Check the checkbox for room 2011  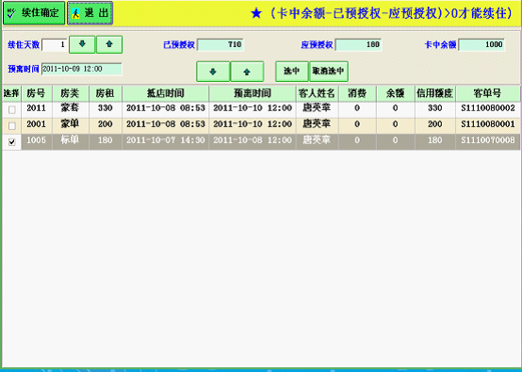pos(12,110)
